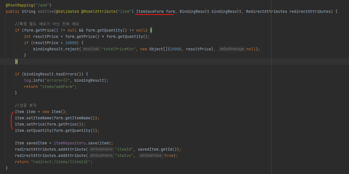The width and height of the screenshot is (349, 174).
Task: Click the setPrice method call
Action: (35, 124)
